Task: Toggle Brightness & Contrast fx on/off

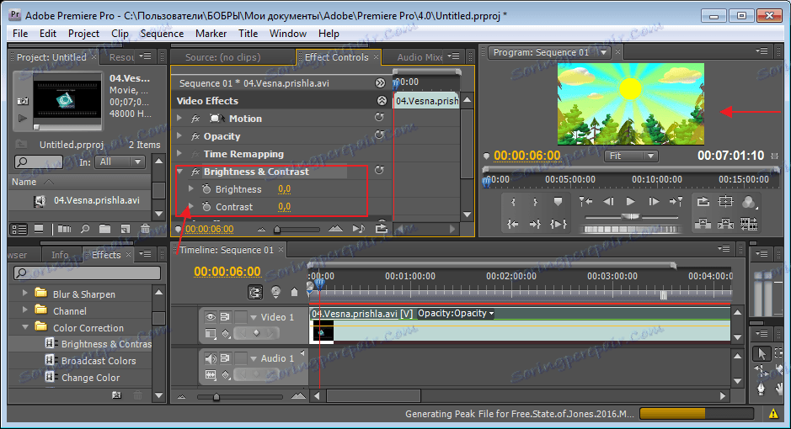Action: tap(195, 172)
